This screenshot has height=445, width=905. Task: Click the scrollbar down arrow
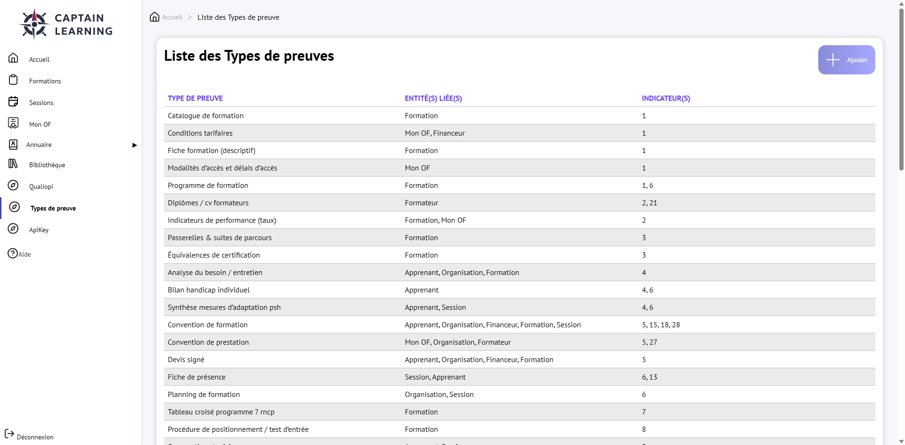[901, 441]
